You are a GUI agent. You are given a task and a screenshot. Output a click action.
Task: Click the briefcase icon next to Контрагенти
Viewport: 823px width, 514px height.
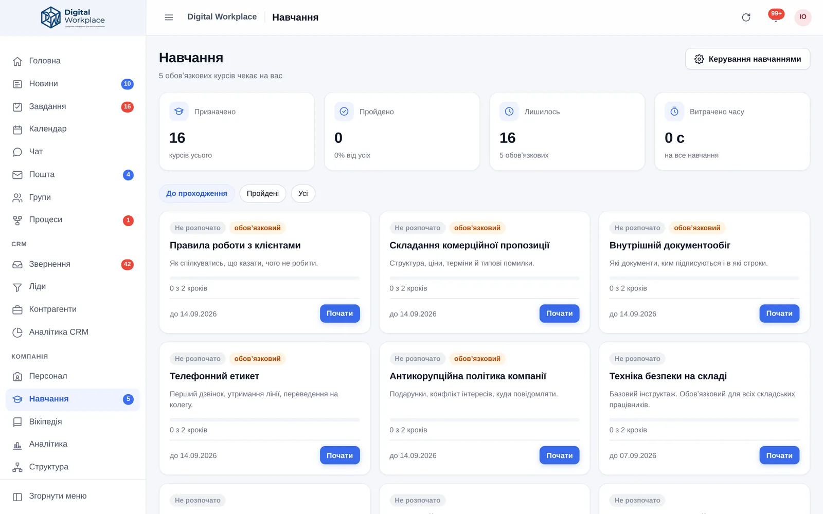pos(17,310)
